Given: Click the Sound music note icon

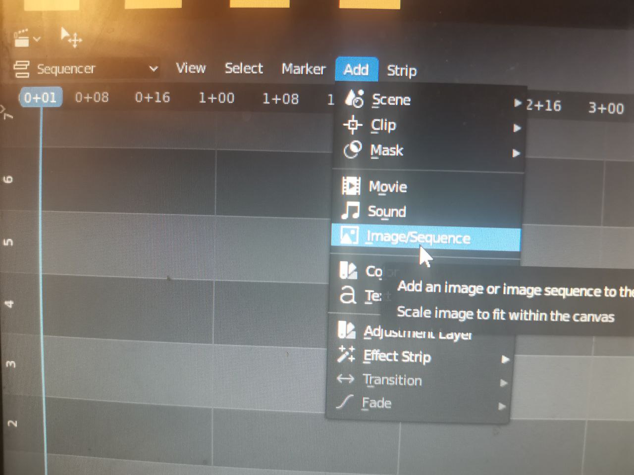Looking at the screenshot, I should (351, 211).
